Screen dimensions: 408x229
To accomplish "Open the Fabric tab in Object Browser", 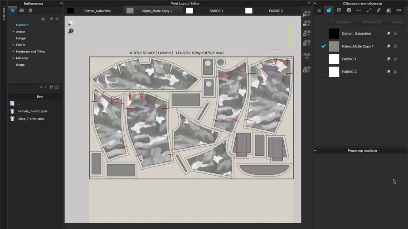I will [x=329, y=10].
